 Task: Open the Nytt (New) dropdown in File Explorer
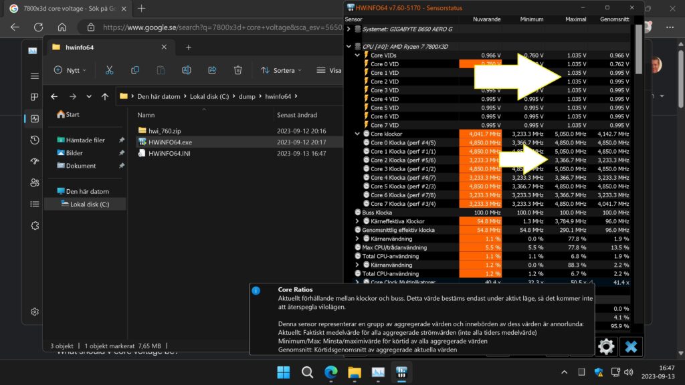click(x=70, y=70)
